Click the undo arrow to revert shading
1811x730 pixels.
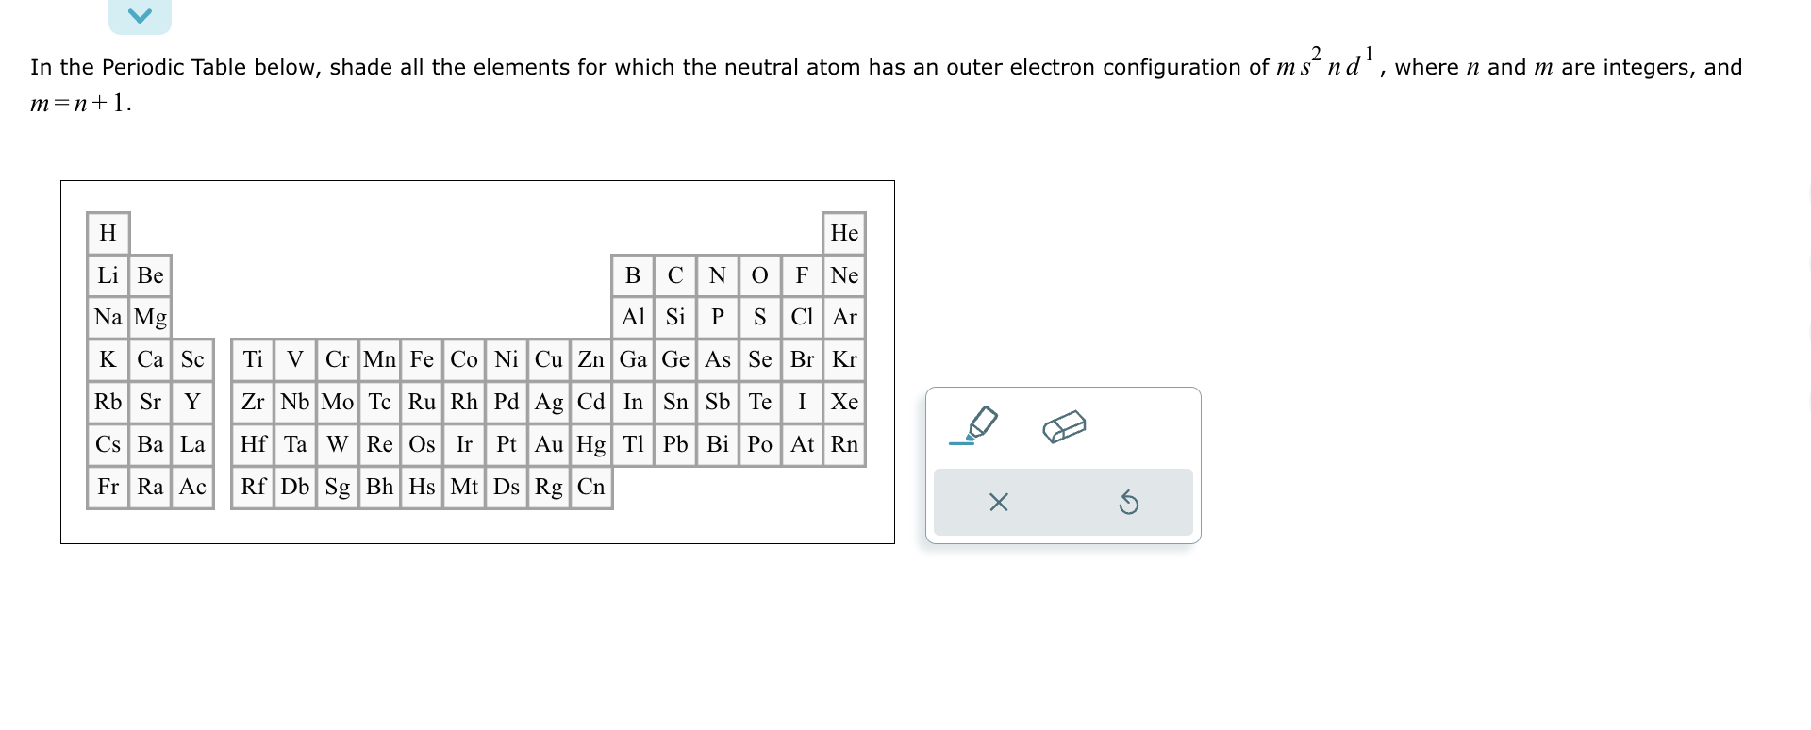[x=1130, y=503]
